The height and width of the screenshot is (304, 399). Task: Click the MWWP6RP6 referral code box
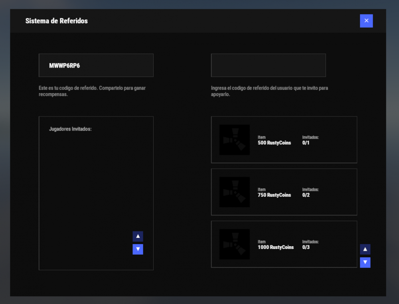pos(96,65)
